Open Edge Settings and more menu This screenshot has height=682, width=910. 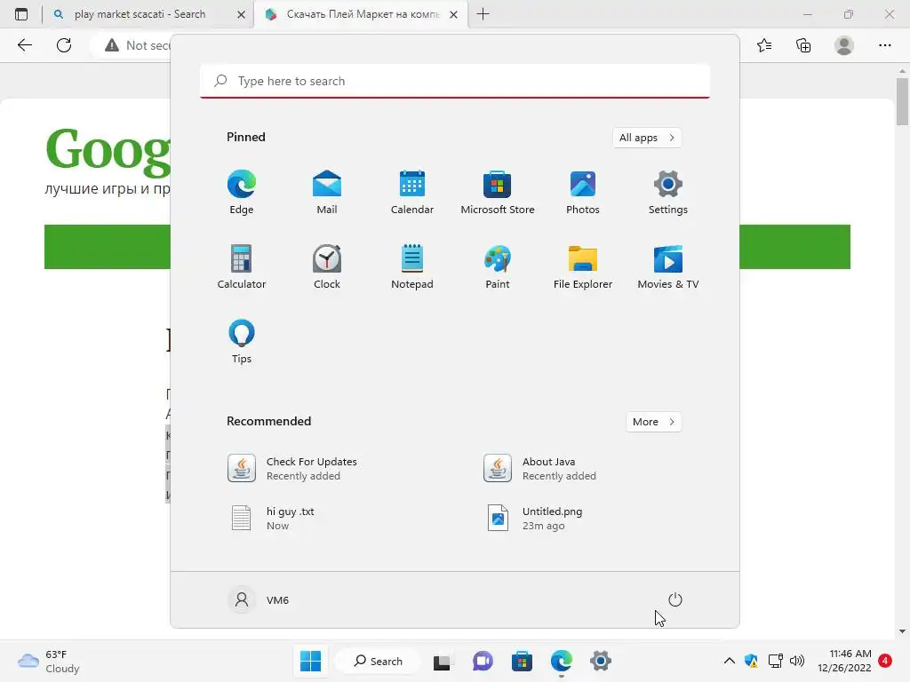pyautogui.click(x=884, y=45)
